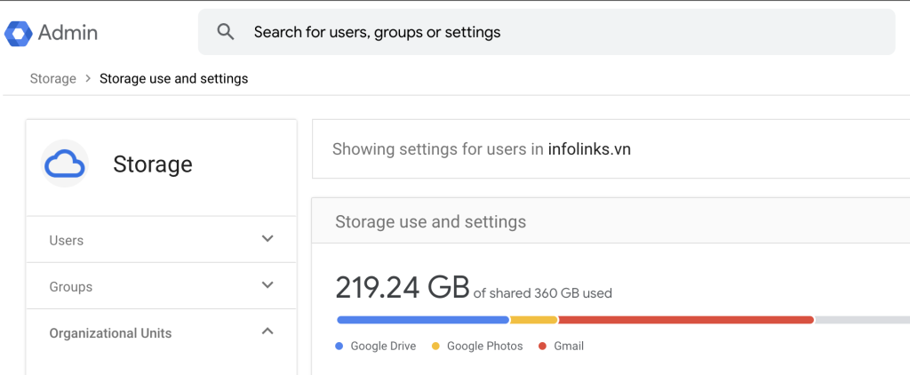Click the Storage use and settings breadcrumb

[x=173, y=78]
